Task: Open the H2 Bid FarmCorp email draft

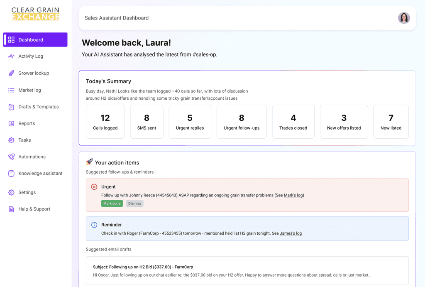Action: (247, 271)
